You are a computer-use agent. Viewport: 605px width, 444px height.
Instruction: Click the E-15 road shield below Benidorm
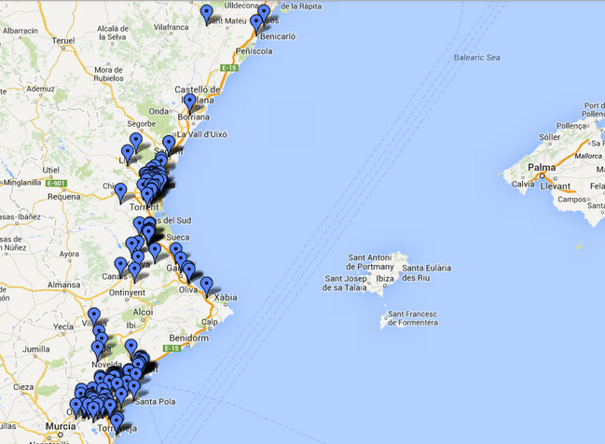click(x=172, y=348)
